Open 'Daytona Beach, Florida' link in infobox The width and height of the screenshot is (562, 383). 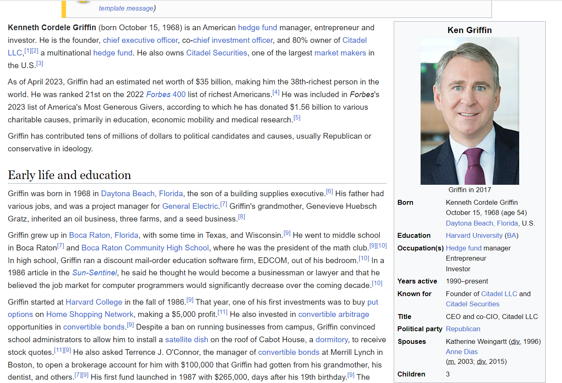[482, 224]
